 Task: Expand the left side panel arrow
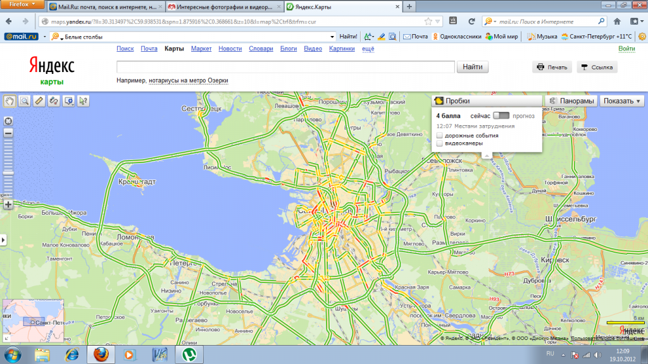tap(3, 240)
